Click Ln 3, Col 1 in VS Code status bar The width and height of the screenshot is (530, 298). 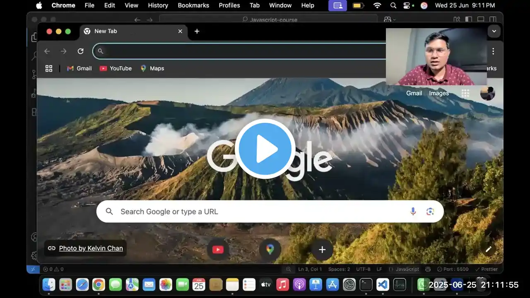click(310, 269)
